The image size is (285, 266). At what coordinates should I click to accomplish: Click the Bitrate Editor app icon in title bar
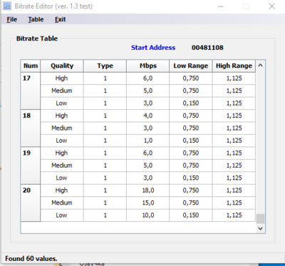[x=7, y=6]
